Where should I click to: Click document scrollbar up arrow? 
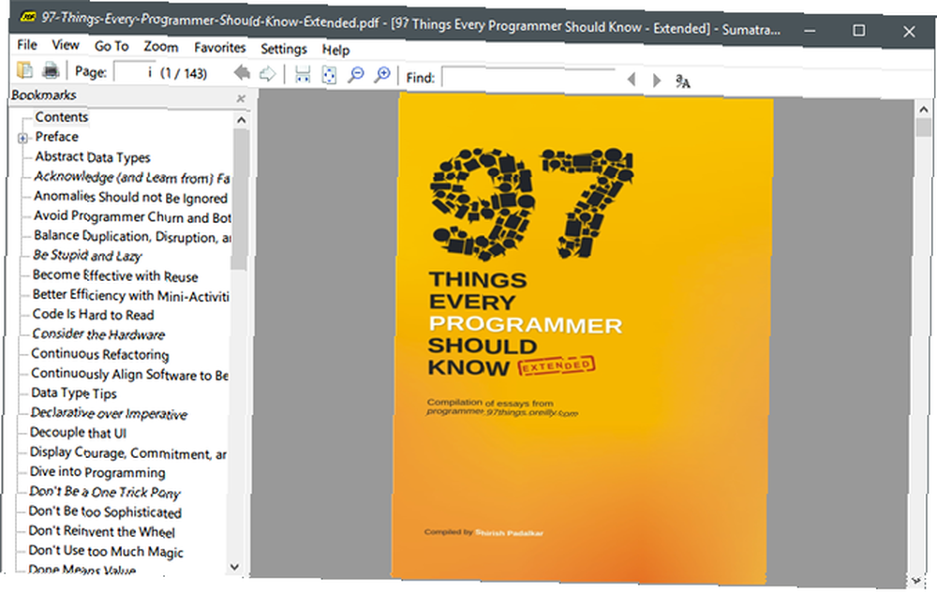(923, 110)
